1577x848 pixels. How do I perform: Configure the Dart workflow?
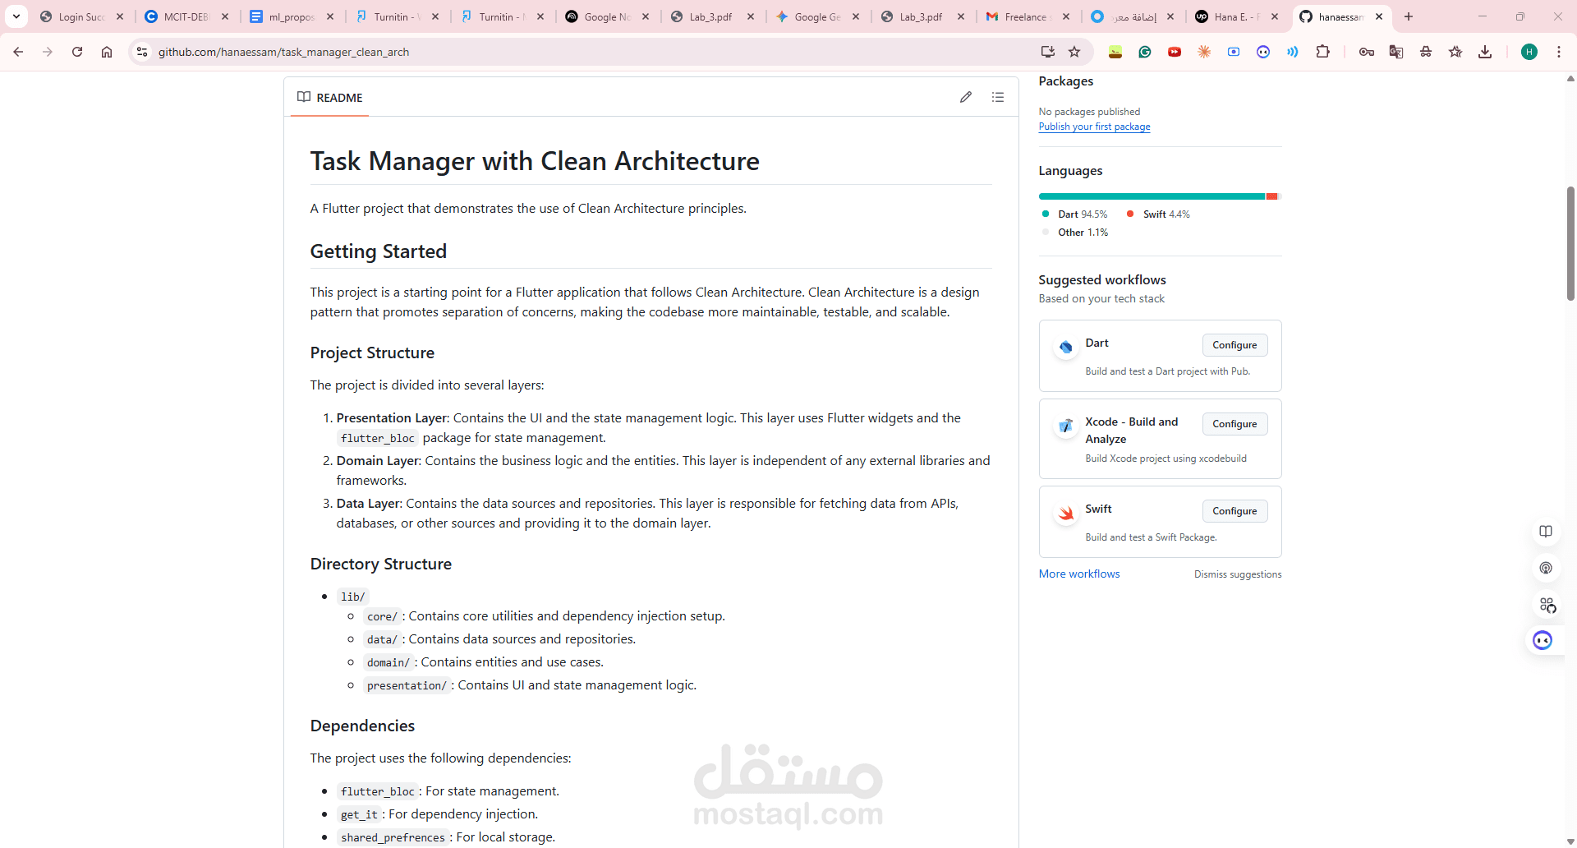click(x=1234, y=345)
